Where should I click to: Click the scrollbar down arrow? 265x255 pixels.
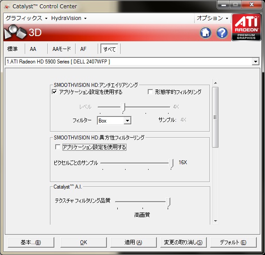(x=215, y=221)
